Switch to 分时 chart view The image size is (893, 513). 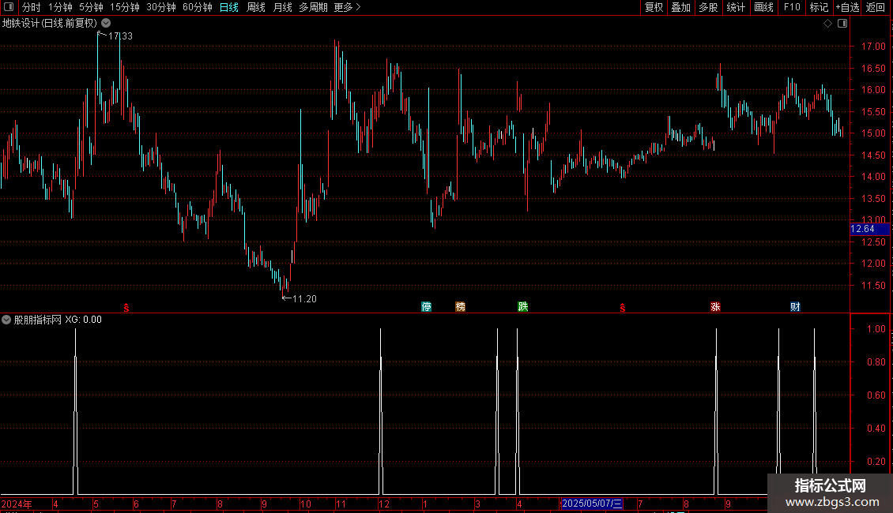32,7
